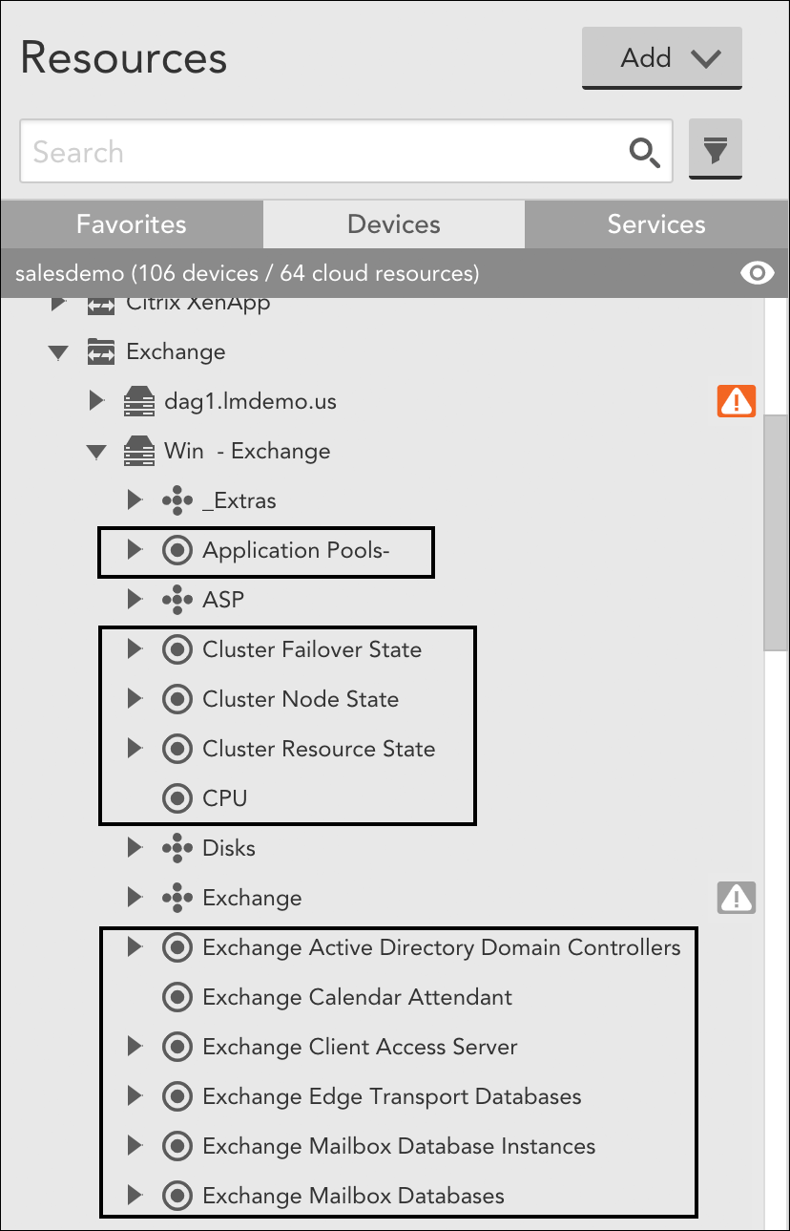The height and width of the screenshot is (1231, 790).
Task: Click the CPU datasource icon
Action: (177, 798)
